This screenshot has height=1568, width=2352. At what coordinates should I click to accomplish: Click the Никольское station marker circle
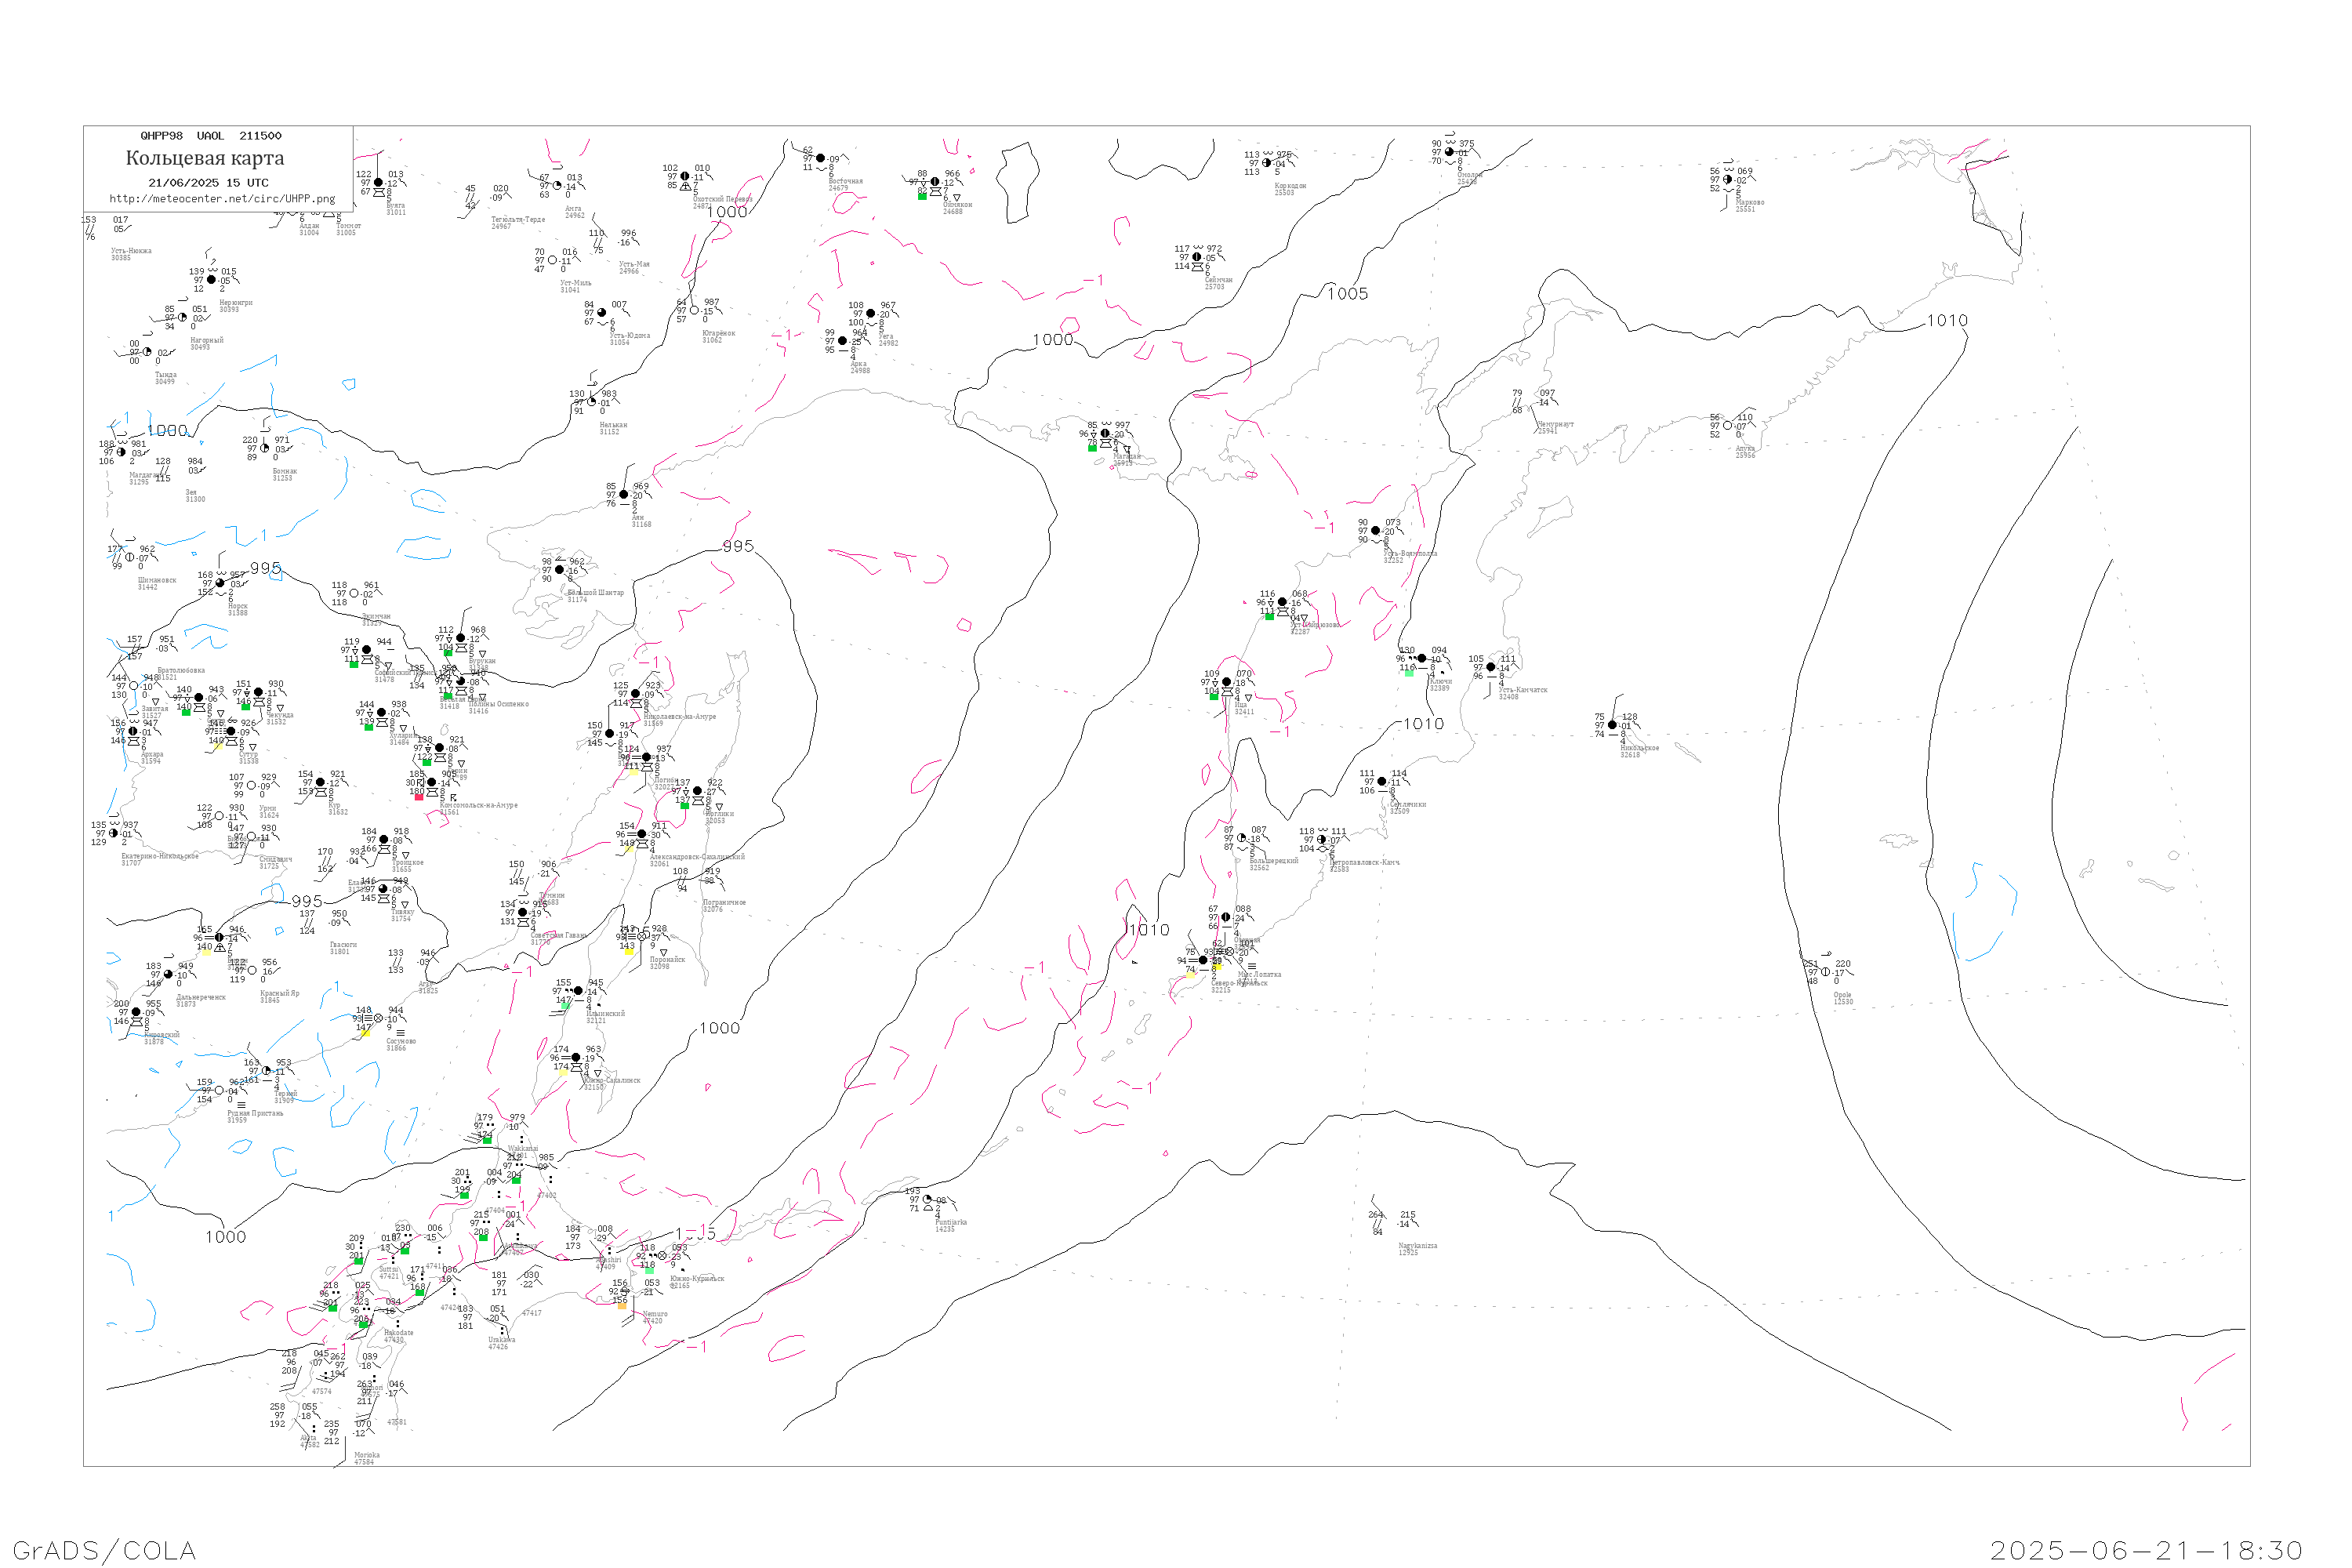1612,725
